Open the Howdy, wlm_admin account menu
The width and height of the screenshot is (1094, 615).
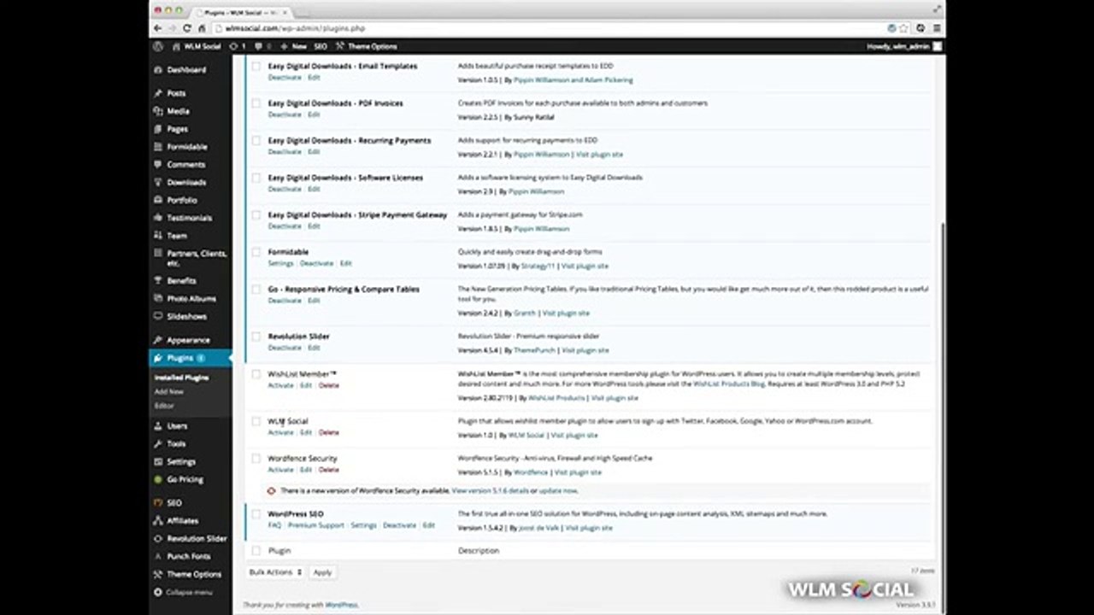coord(904,46)
